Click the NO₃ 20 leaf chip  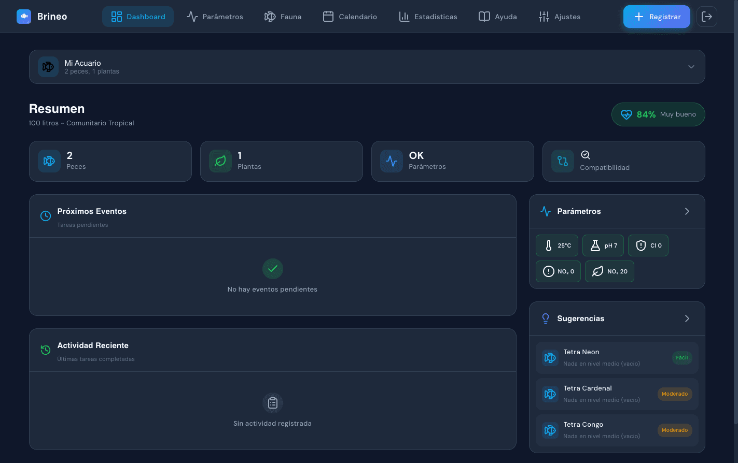pos(609,271)
